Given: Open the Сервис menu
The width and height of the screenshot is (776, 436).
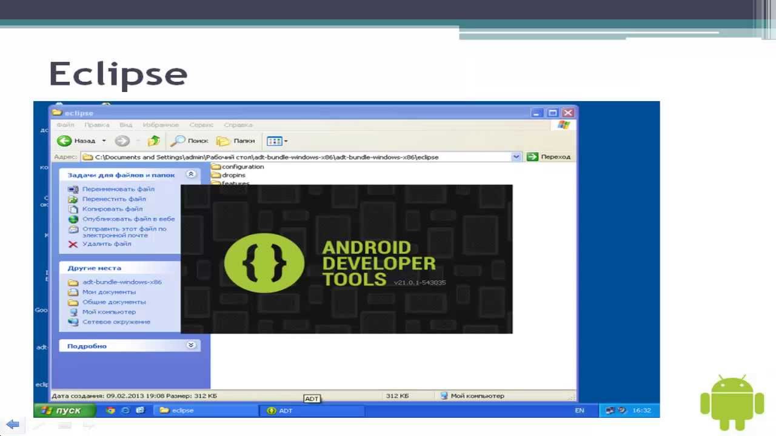Looking at the screenshot, I should click(x=201, y=125).
